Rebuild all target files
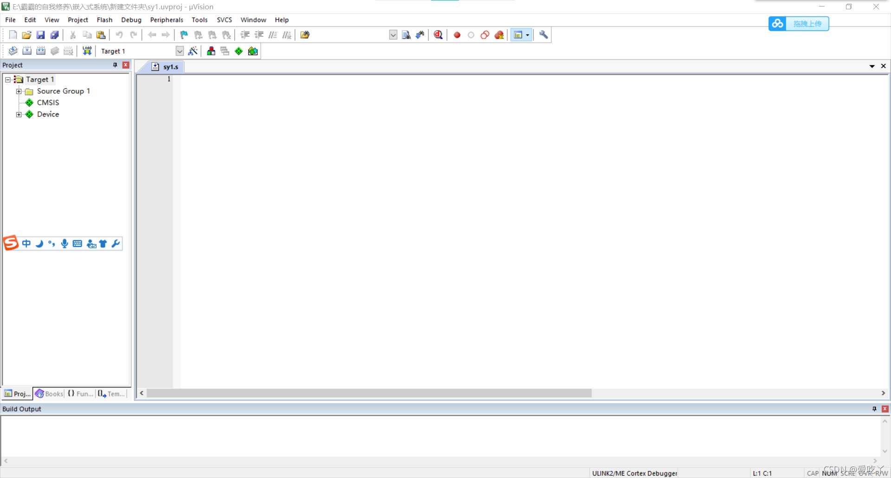The width and height of the screenshot is (891, 478). [41, 51]
